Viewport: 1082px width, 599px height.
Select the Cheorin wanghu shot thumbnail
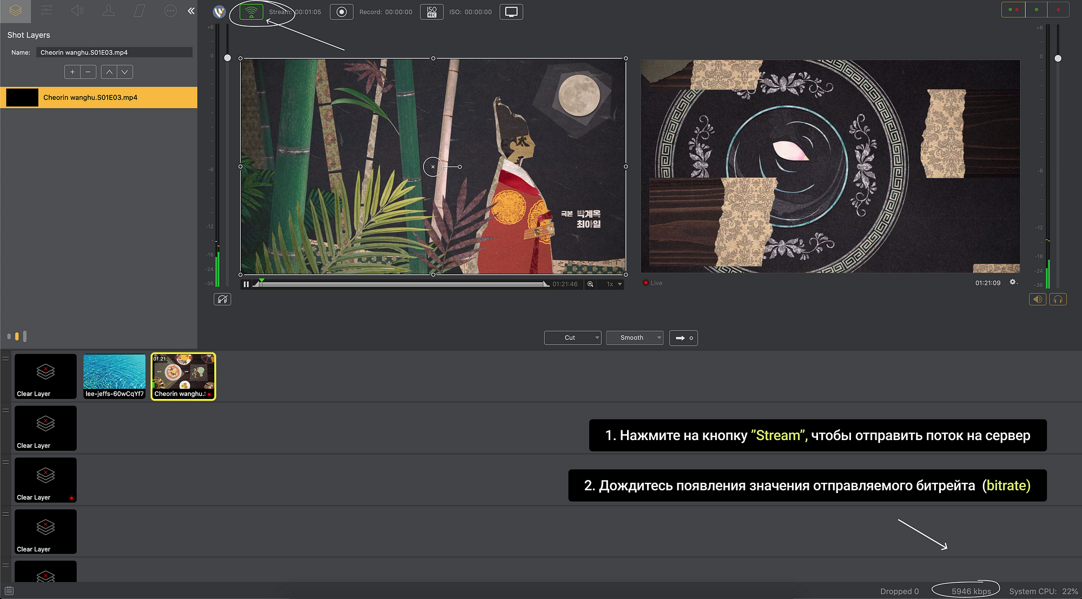183,376
